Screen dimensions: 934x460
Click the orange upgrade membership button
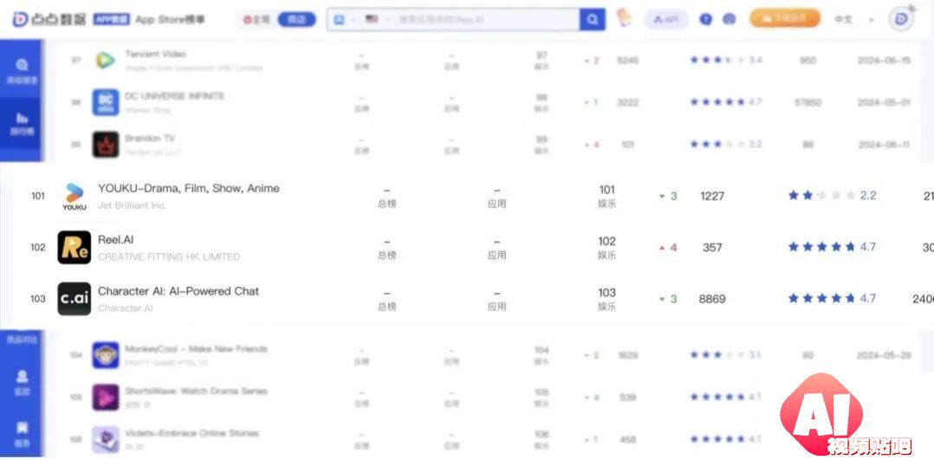click(784, 18)
